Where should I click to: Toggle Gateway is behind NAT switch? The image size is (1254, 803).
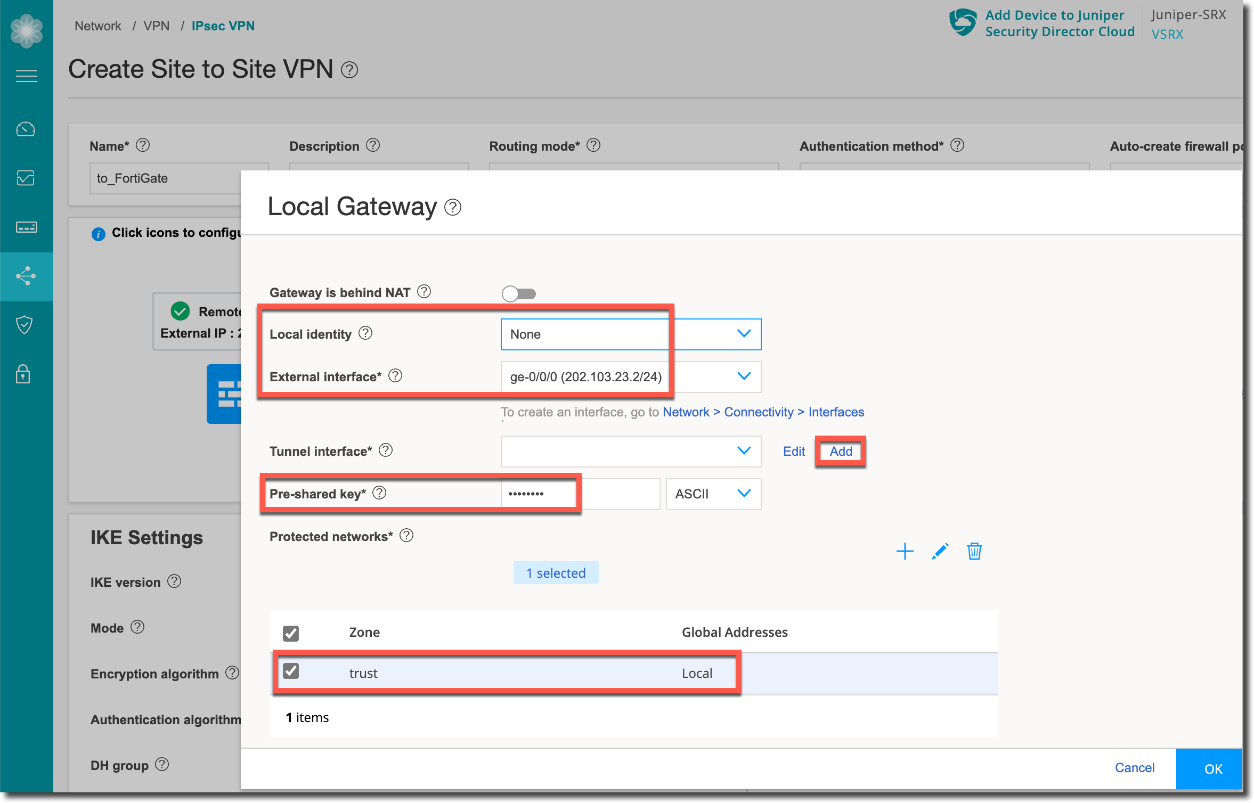tap(518, 293)
